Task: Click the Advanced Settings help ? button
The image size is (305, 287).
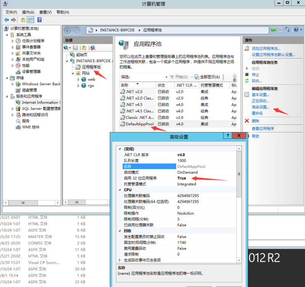Action: [228, 135]
